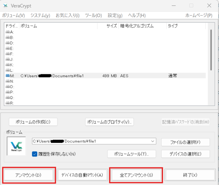219x185 pixels.
Task: Click ファイルの選択(F) button
Action: click(x=185, y=142)
